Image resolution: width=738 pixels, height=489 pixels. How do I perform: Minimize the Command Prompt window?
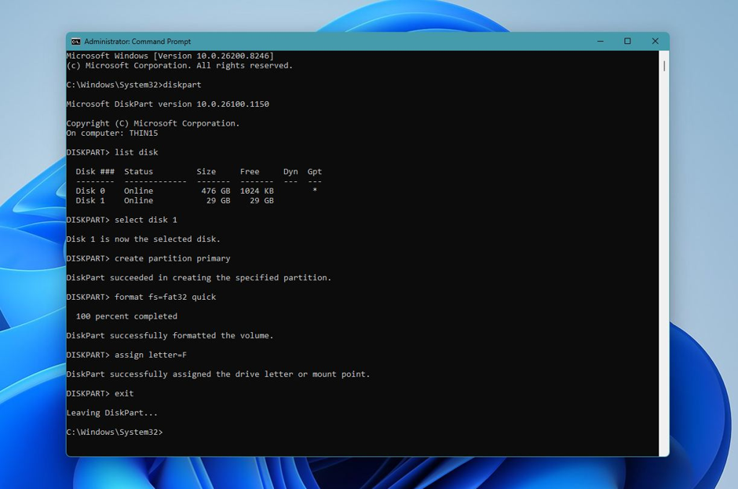pyautogui.click(x=601, y=42)
